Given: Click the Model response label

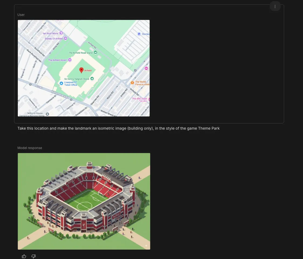Looking at the screenshot, I should (x=30, y=148).
